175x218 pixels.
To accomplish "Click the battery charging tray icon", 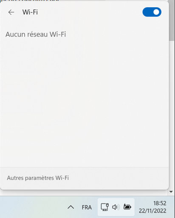I will pos(127,207).
